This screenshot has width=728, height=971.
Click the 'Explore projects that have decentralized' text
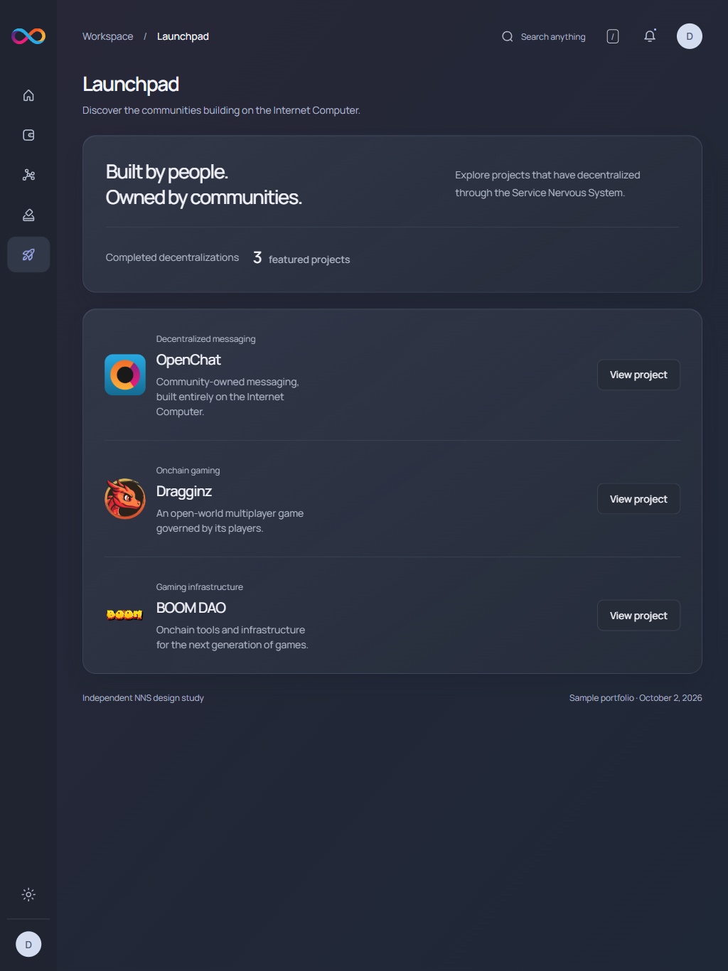coord(547,175)
